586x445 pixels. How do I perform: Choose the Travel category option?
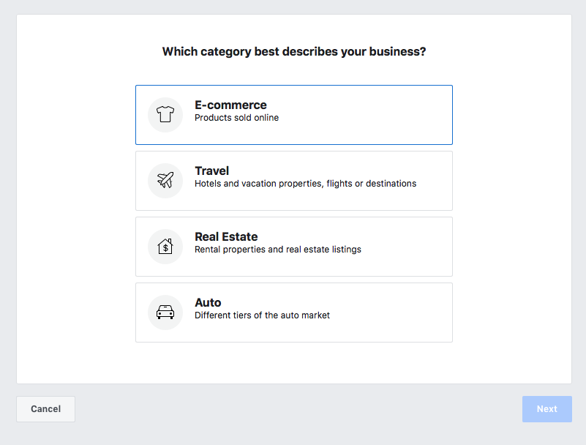click(x=294, y=181)
